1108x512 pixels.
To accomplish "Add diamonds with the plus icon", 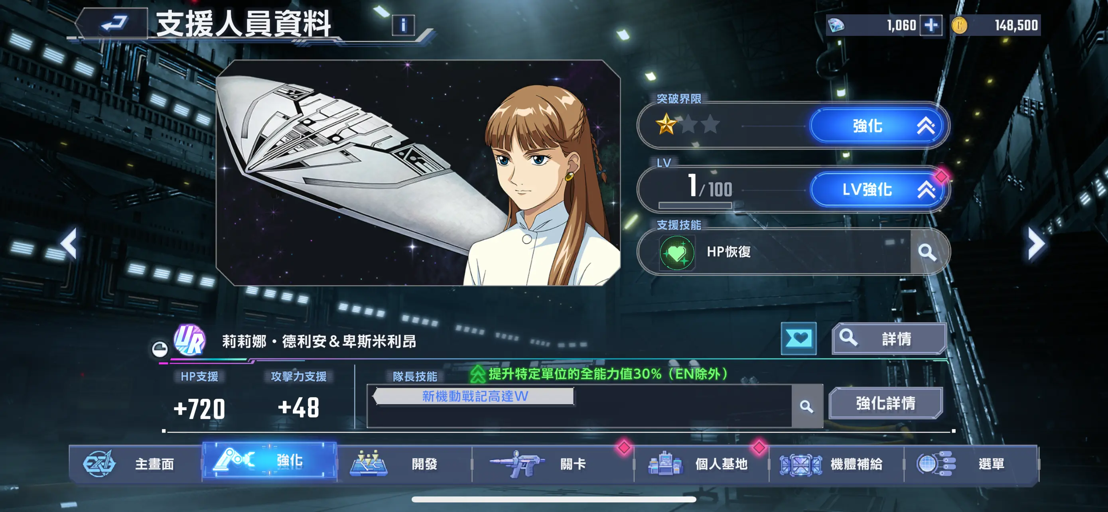I will pos(931,26).
